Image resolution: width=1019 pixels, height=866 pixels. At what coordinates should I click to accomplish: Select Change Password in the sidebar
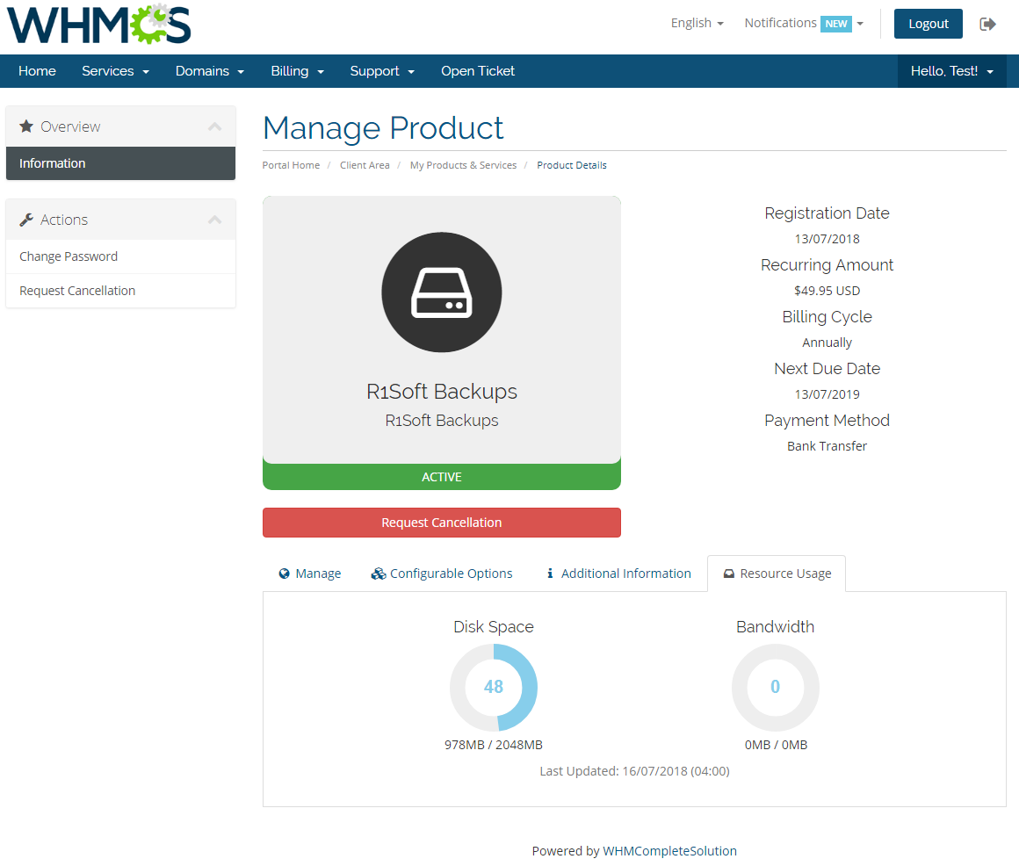pos(69,256)
